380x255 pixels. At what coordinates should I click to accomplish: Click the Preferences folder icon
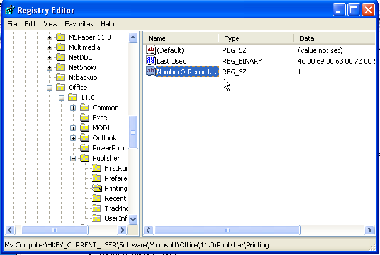97,178
